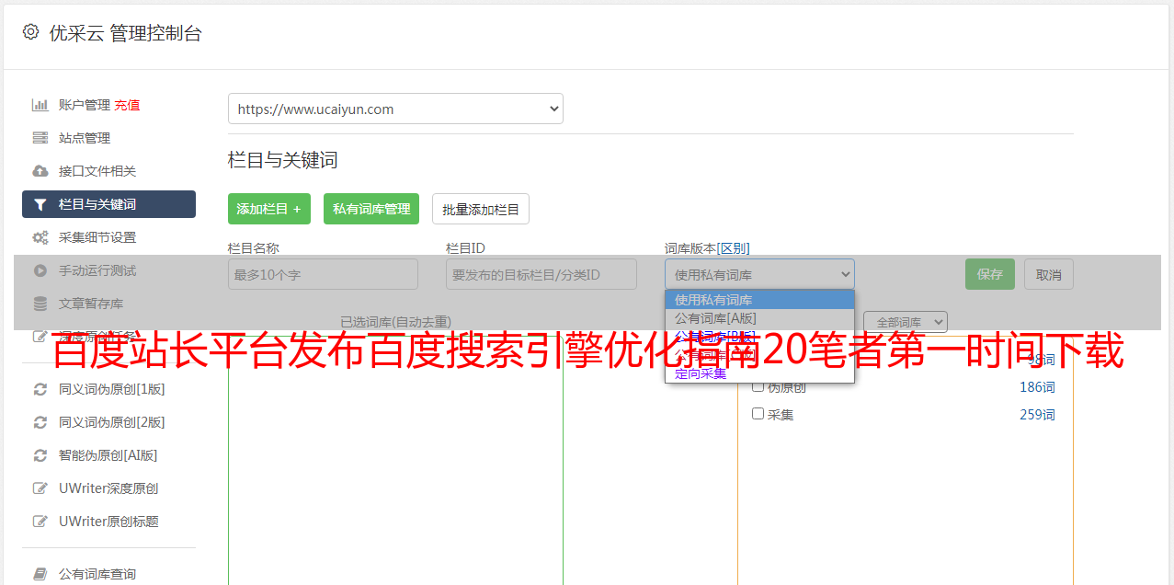Click the 259词 count link
Viewport: 1174px width, 585px height.
tap(1037, 415)
